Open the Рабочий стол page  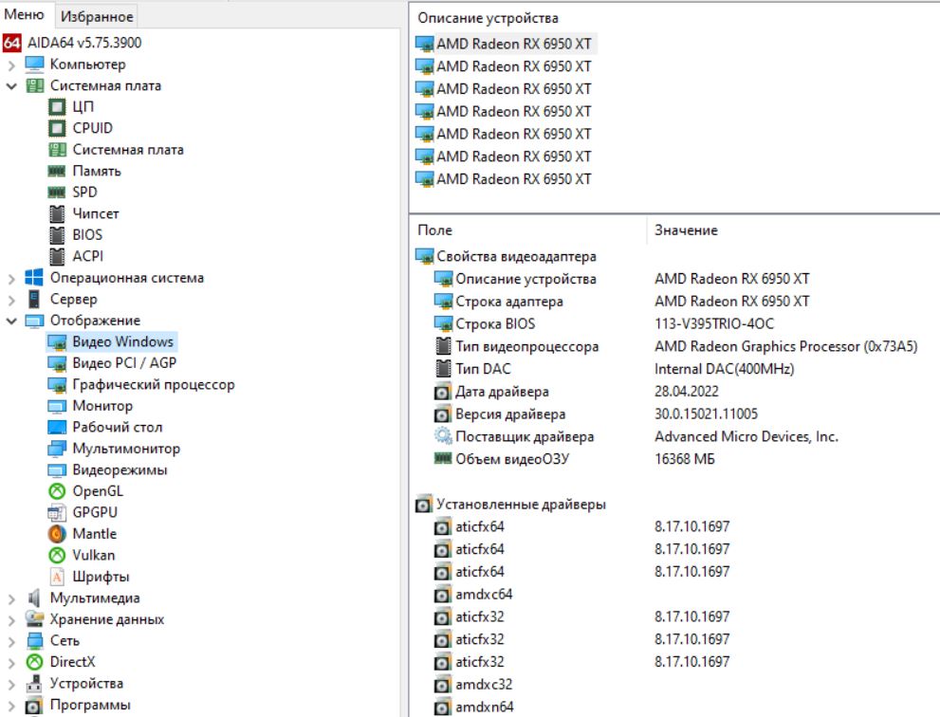[x=118, y=428]
